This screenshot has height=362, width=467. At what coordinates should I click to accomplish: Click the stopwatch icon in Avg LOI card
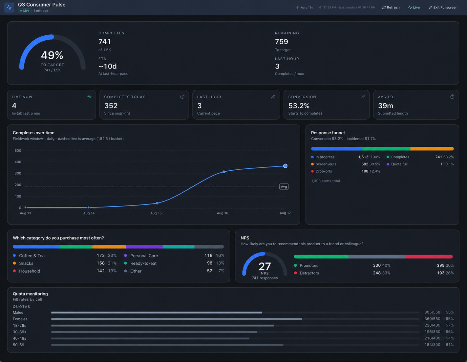452,97
